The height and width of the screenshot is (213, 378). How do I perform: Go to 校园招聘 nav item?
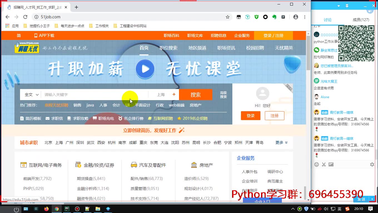[x=255, y=48]
